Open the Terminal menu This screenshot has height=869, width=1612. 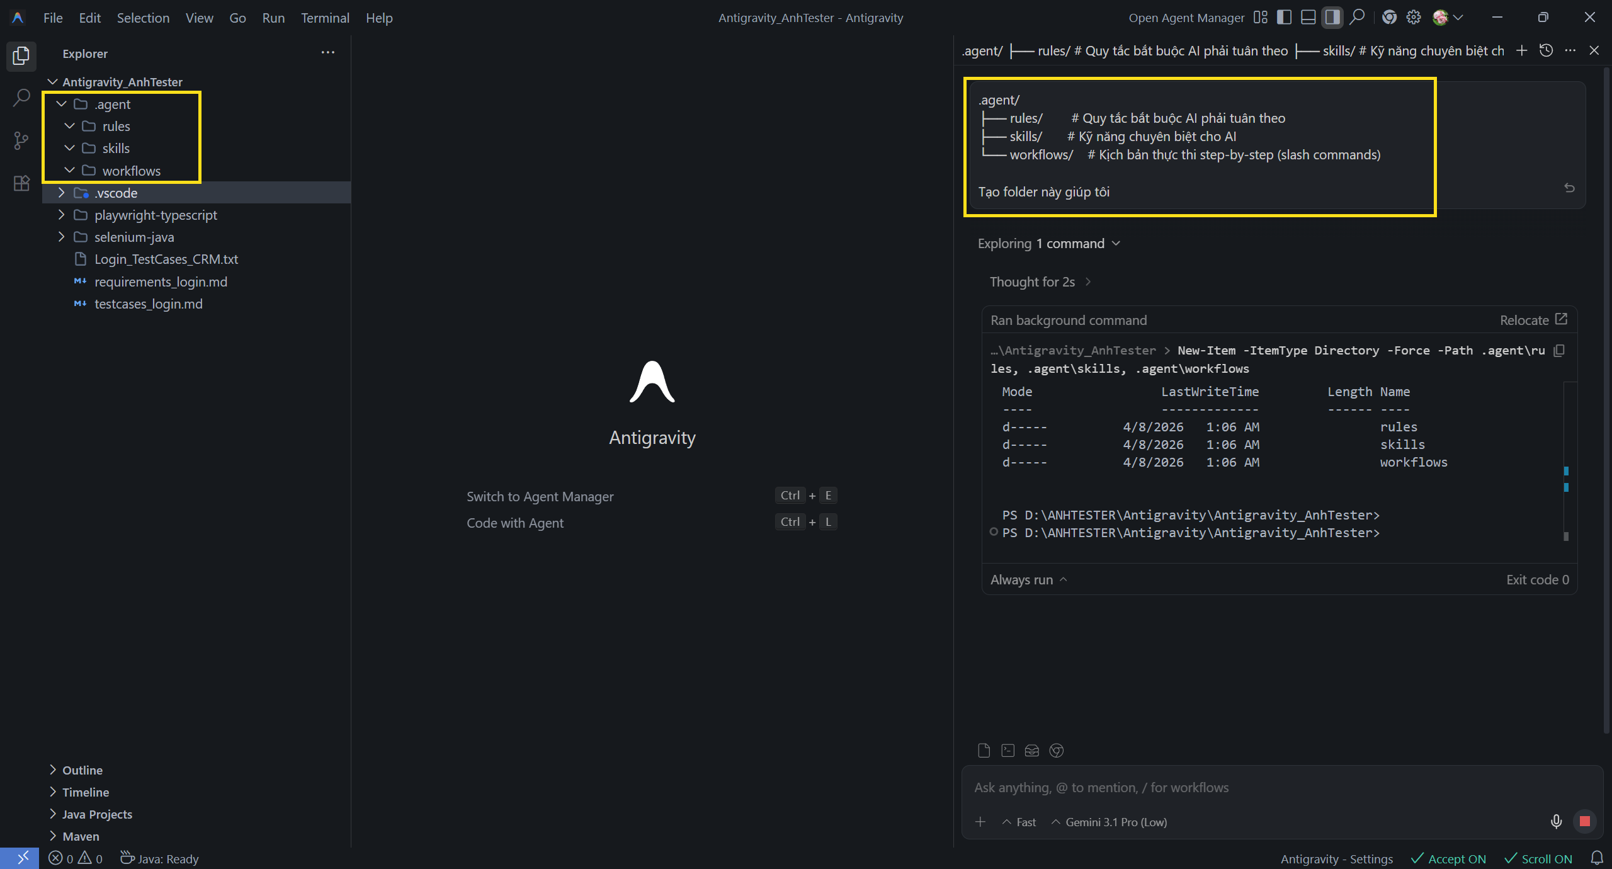(324, 18)
